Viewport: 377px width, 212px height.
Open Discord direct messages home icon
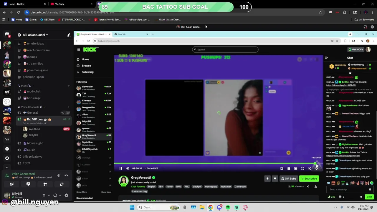click(7, 34)
